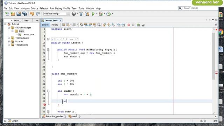Click the error badge on line 37
224x126 pixels.
(44, 105)
